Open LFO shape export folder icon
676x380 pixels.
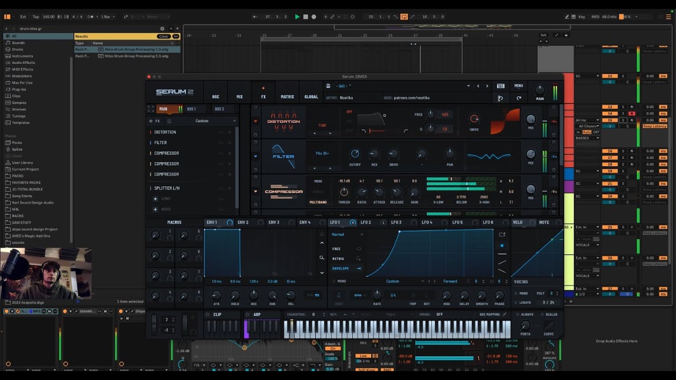coord(502,234)
